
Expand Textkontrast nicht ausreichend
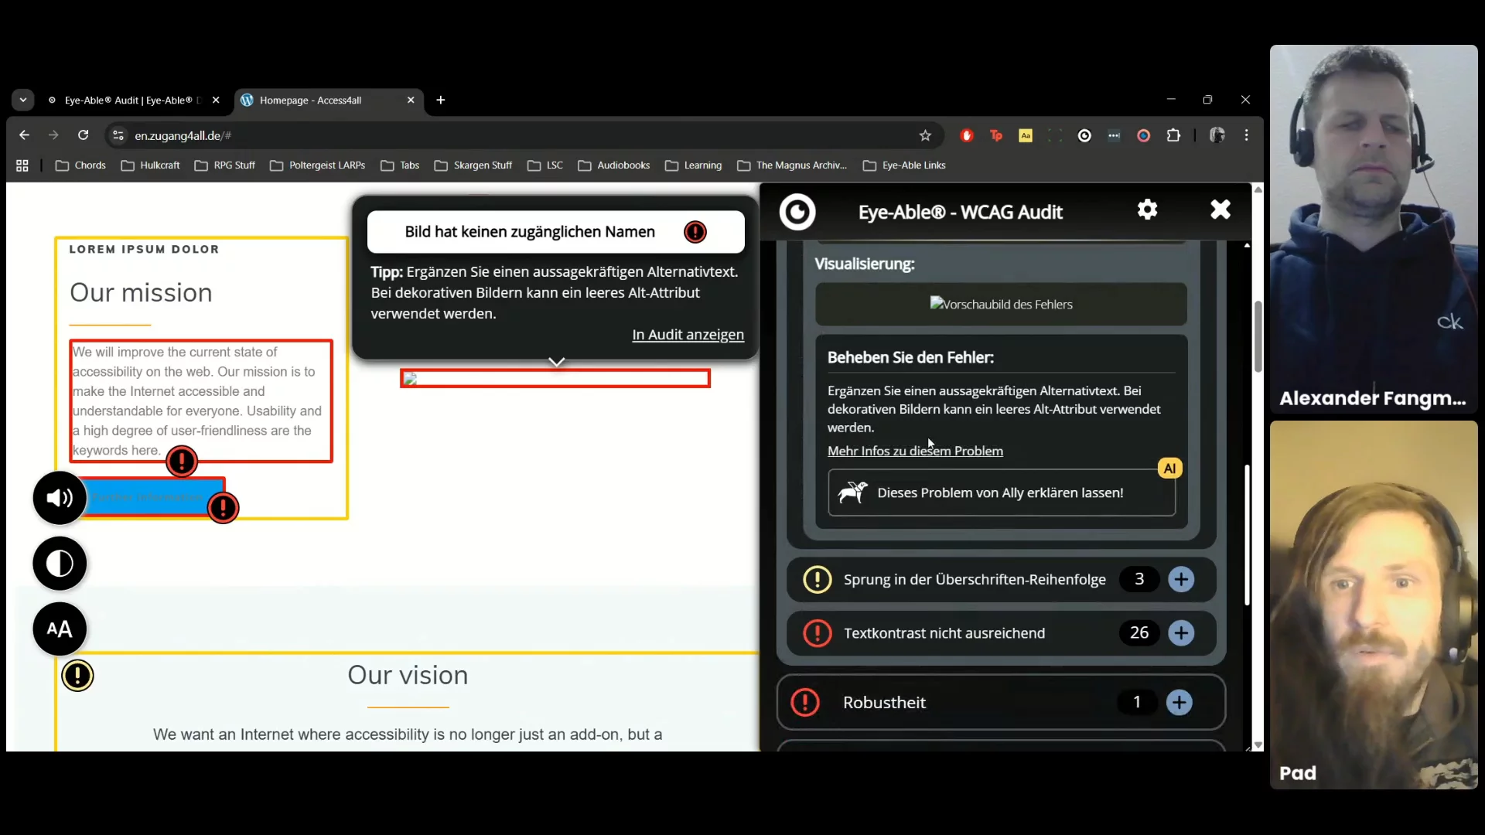[1180, 633]
